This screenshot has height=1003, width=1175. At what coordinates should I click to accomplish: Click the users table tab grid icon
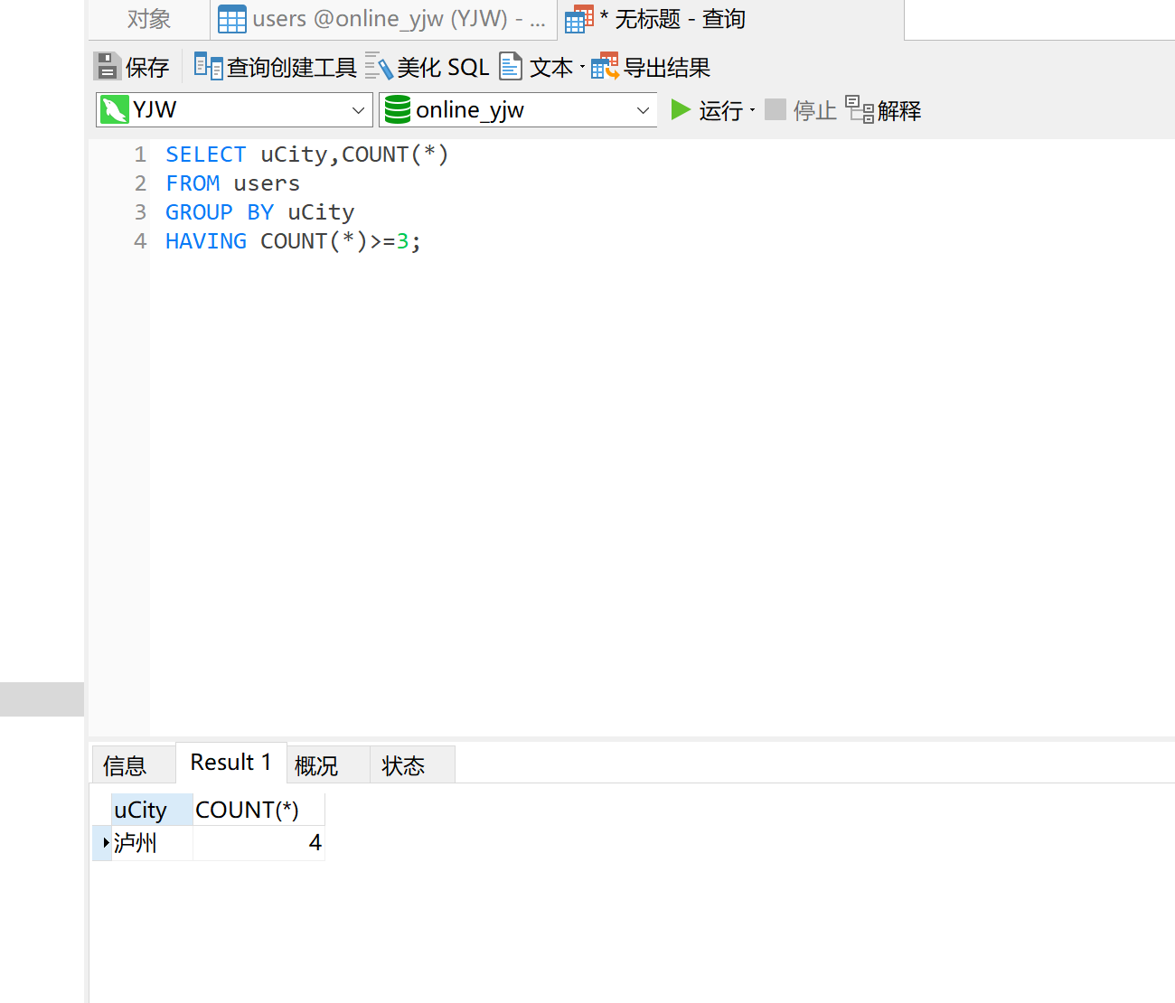[x=232, y=19]
